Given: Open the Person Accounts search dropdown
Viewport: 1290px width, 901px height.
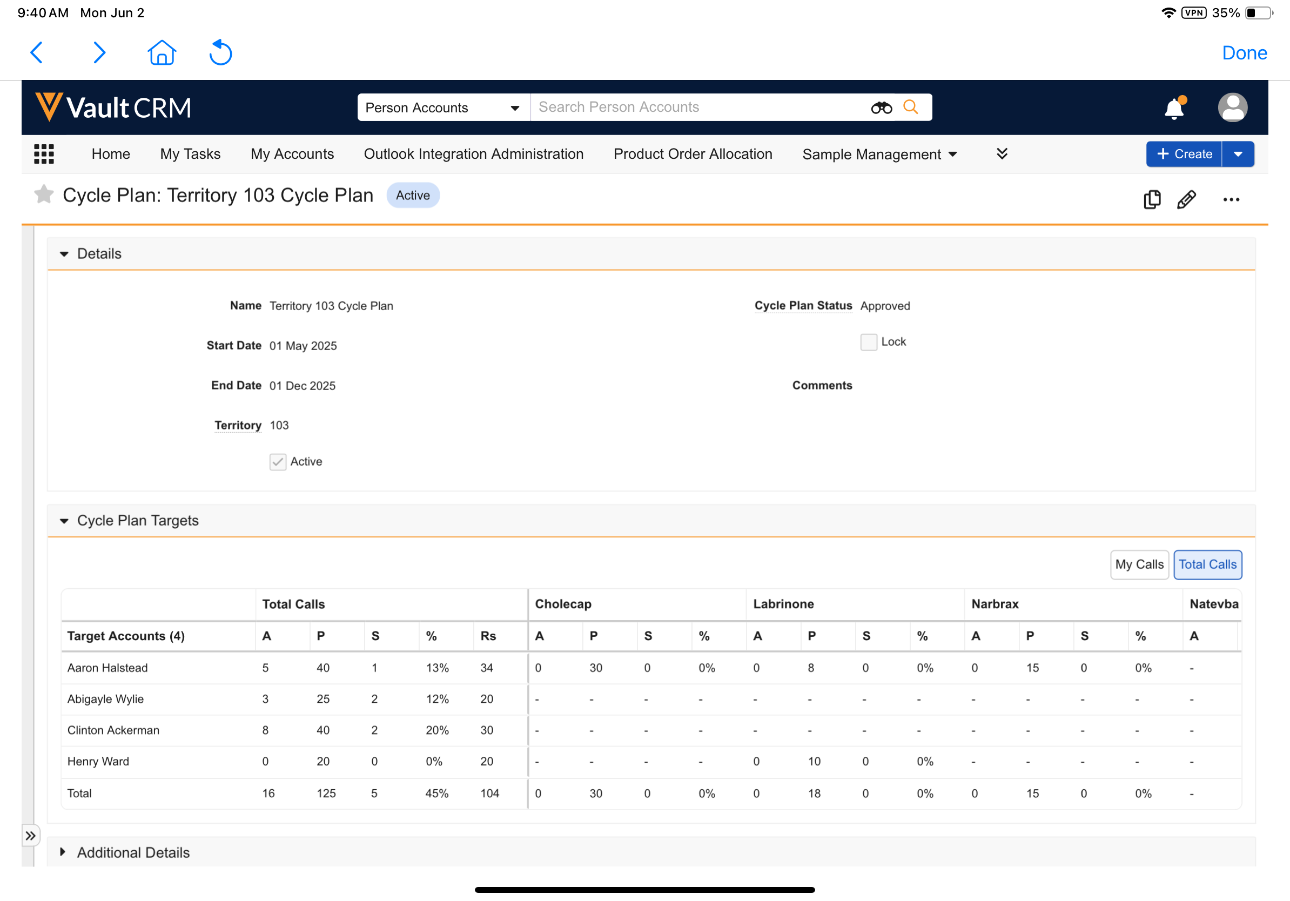Looking at the screenshot, I should pyautogui.click(x=443, y=107).
